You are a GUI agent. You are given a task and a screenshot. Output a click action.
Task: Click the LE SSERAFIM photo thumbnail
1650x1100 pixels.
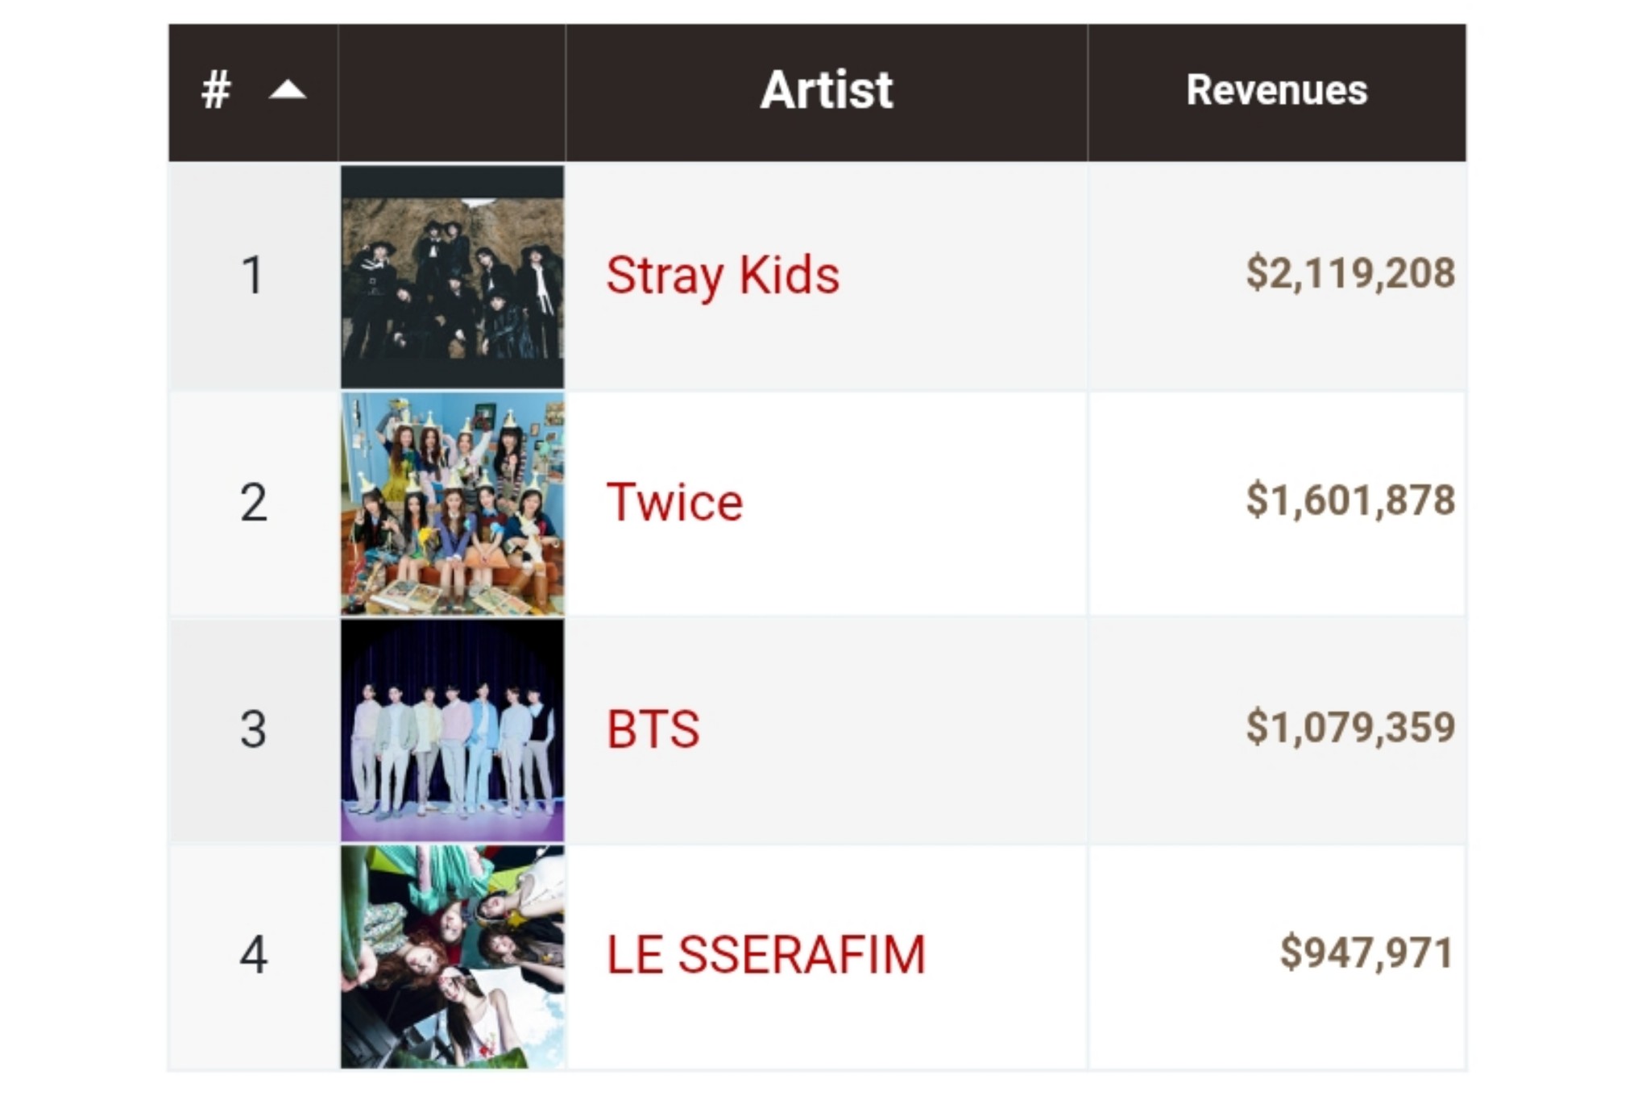point(452,957)
